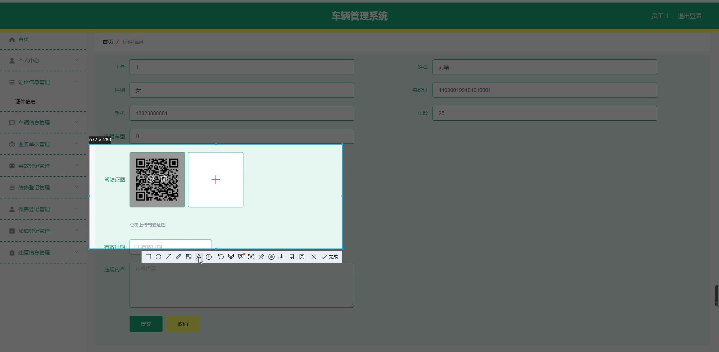Open the 有效日期 date picker field
The height and width of the screenshot is (352, 719).
(x=171, y=247)
